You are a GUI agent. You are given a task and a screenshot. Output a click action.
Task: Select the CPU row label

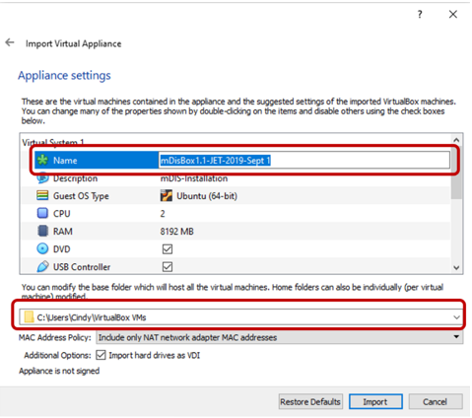click(62, 214)
